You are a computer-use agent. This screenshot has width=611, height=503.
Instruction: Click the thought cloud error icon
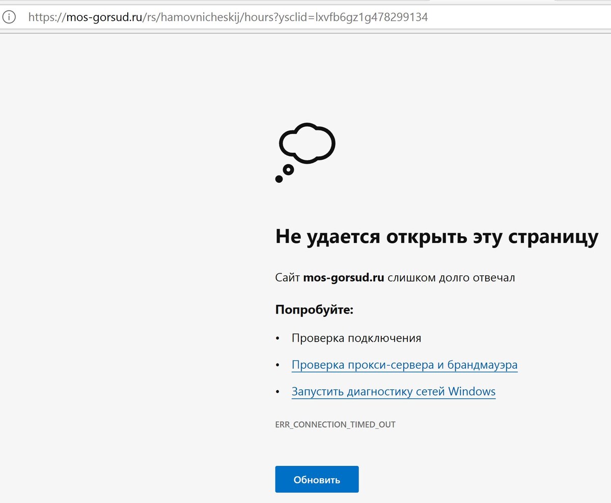coord(305,152)
